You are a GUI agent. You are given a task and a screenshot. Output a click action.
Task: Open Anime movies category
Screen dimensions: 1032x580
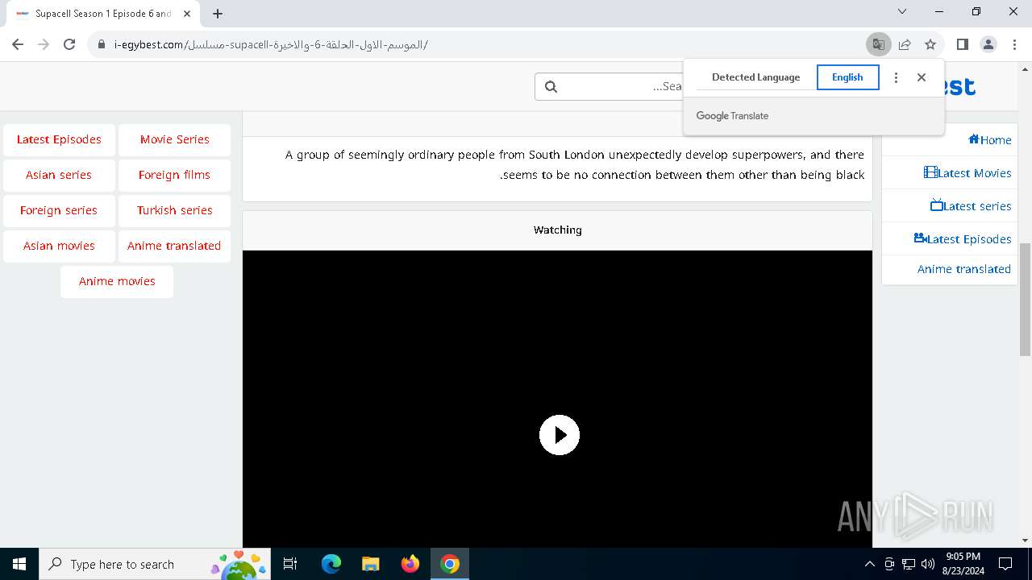click(117, 281)
